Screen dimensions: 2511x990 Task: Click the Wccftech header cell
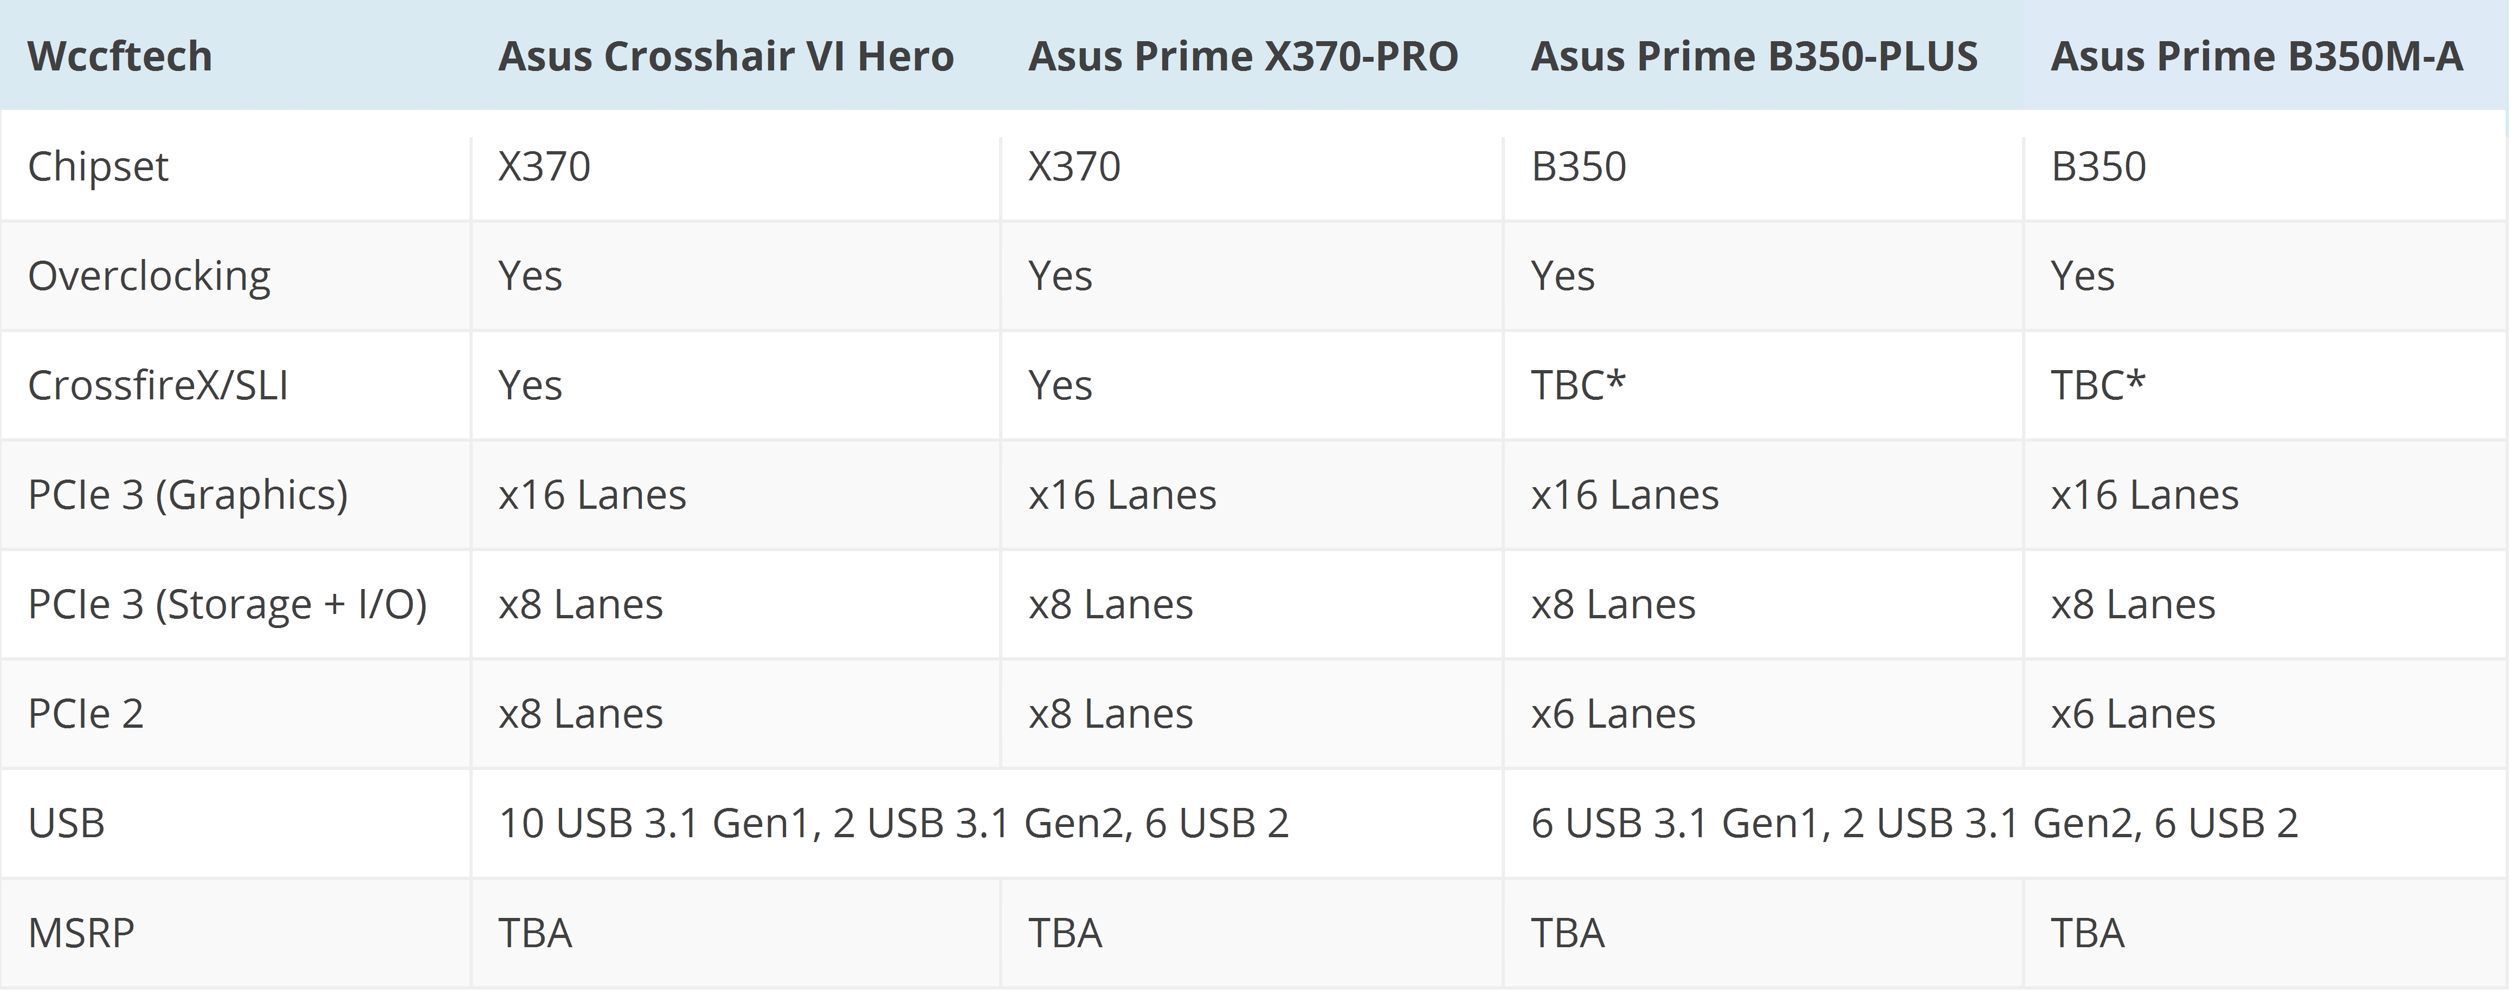coord(120,56)
